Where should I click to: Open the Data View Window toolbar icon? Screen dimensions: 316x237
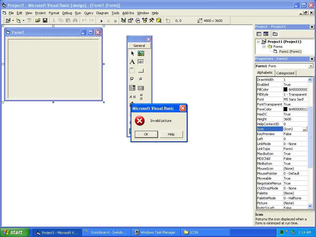point(159,20)
